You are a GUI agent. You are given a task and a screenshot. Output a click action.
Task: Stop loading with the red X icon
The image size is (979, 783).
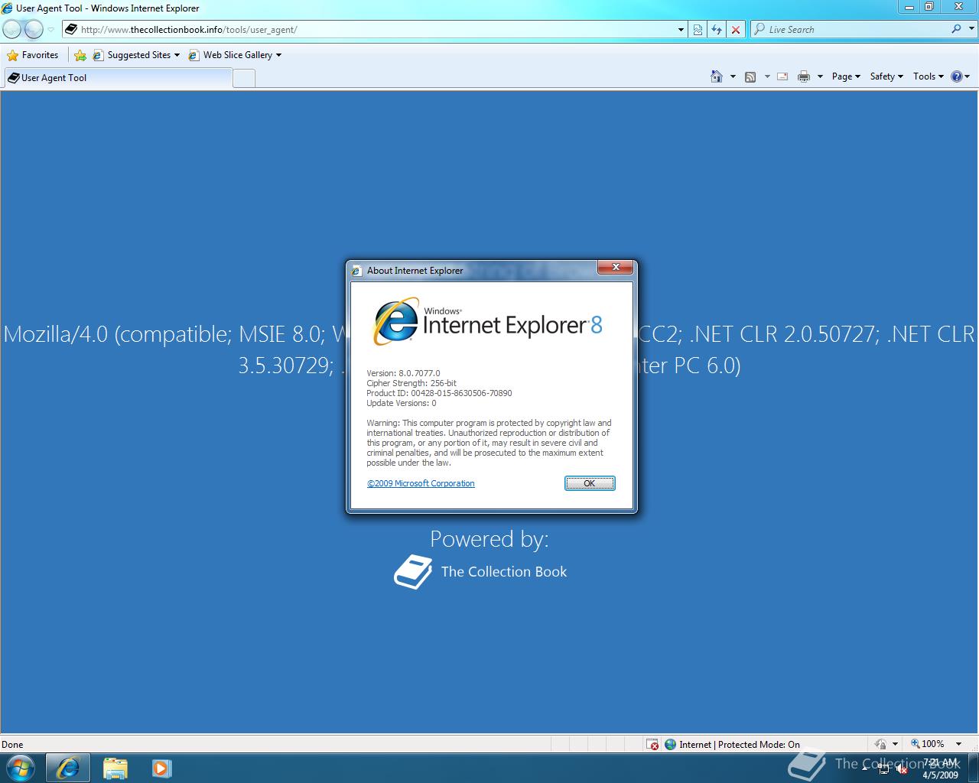point(736,30)
